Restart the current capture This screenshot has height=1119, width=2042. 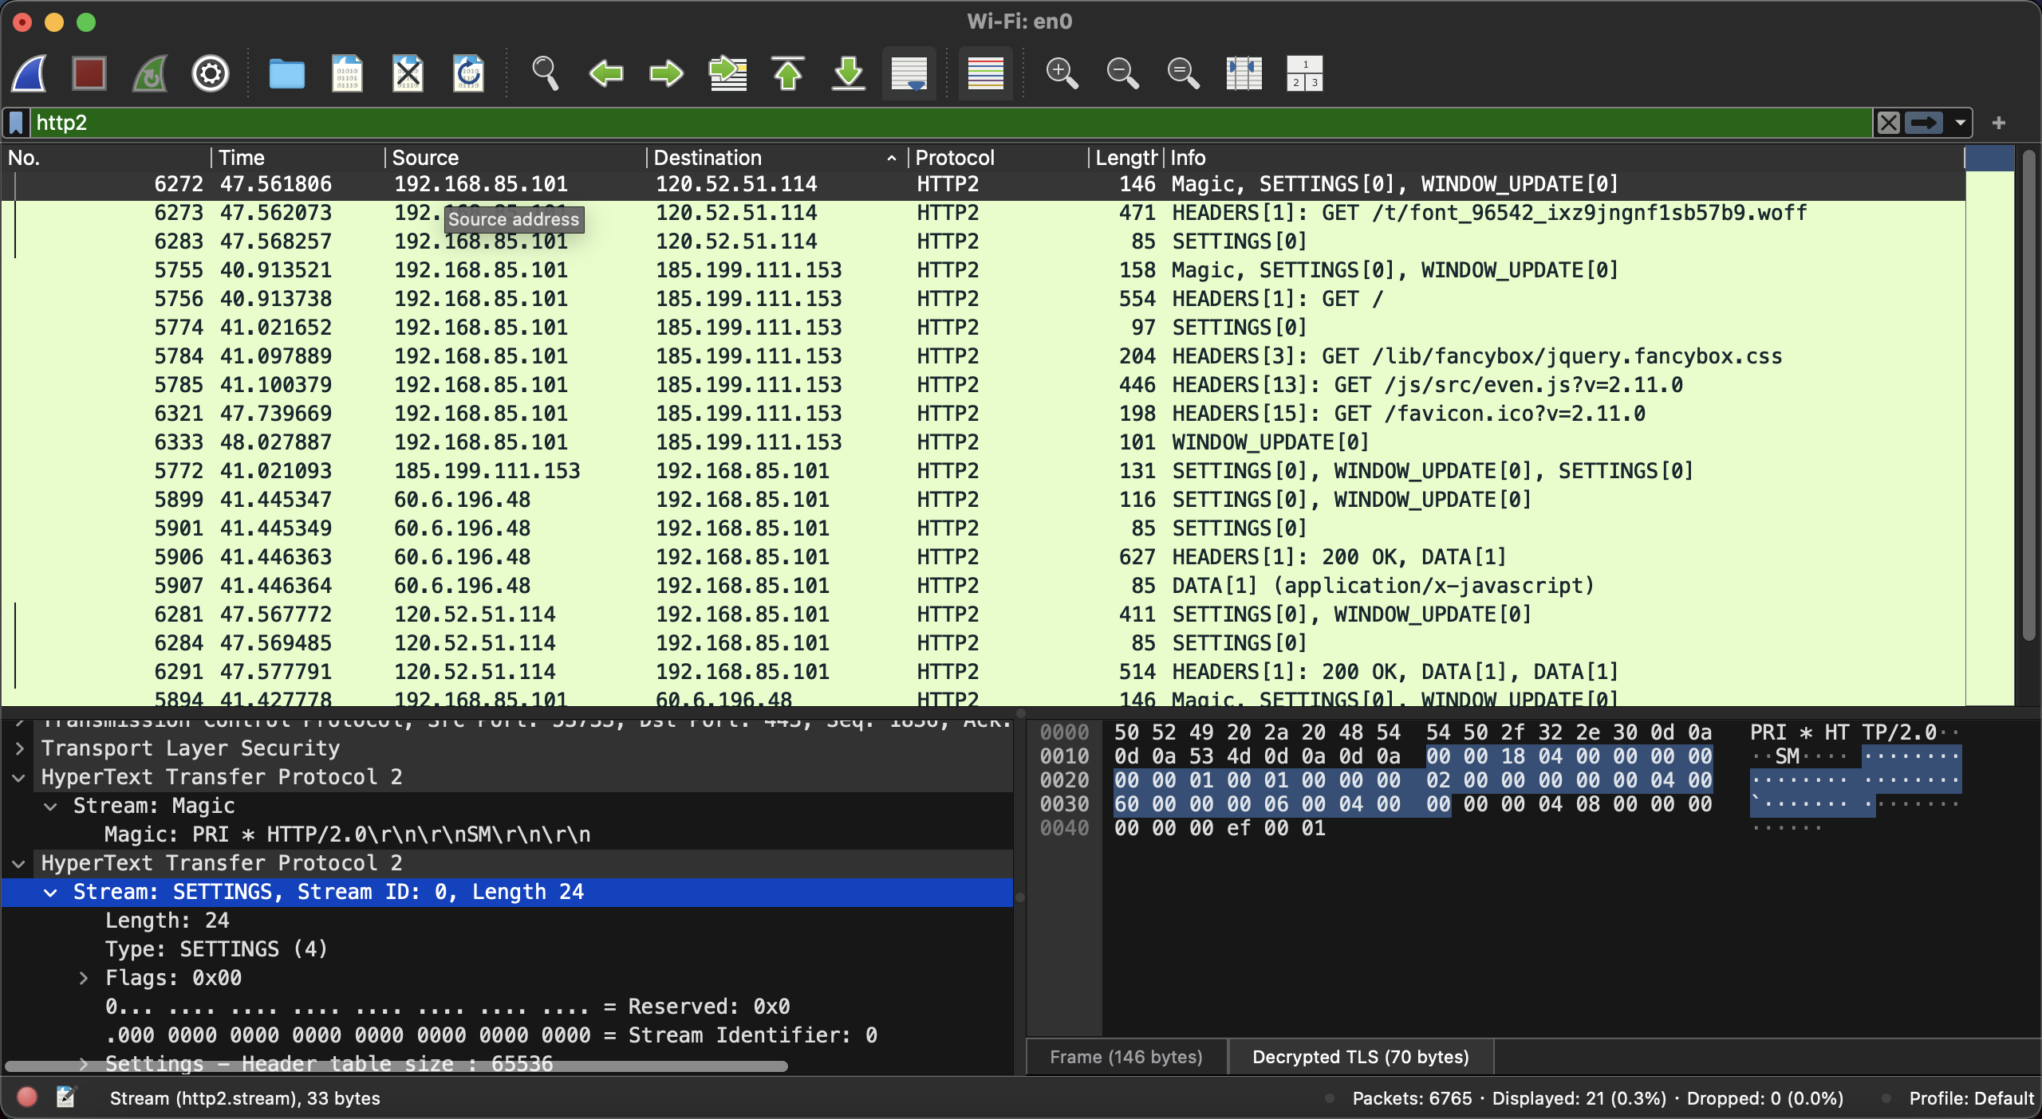coord(150,74)
